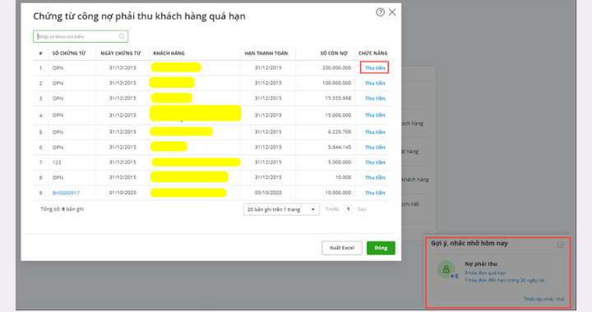Click the green Đóng button
This screenshot has width=592, height=312.
click(381, 248)
